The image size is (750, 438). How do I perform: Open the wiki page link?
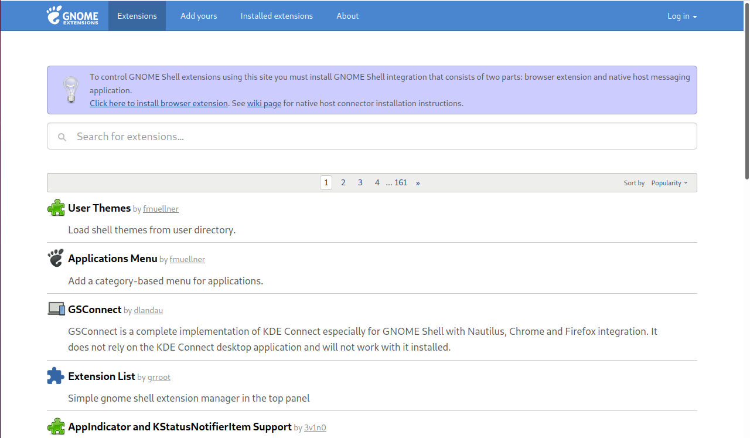click(x=264, y=103)
